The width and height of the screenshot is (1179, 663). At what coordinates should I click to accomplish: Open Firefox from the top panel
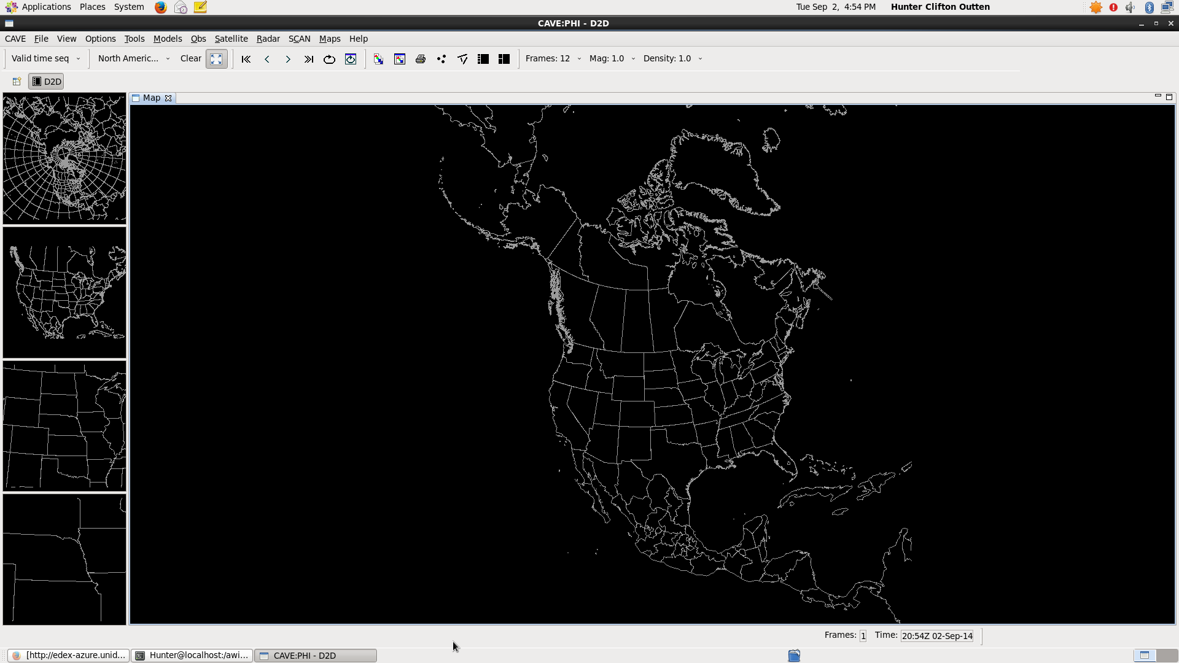(161, 7)
